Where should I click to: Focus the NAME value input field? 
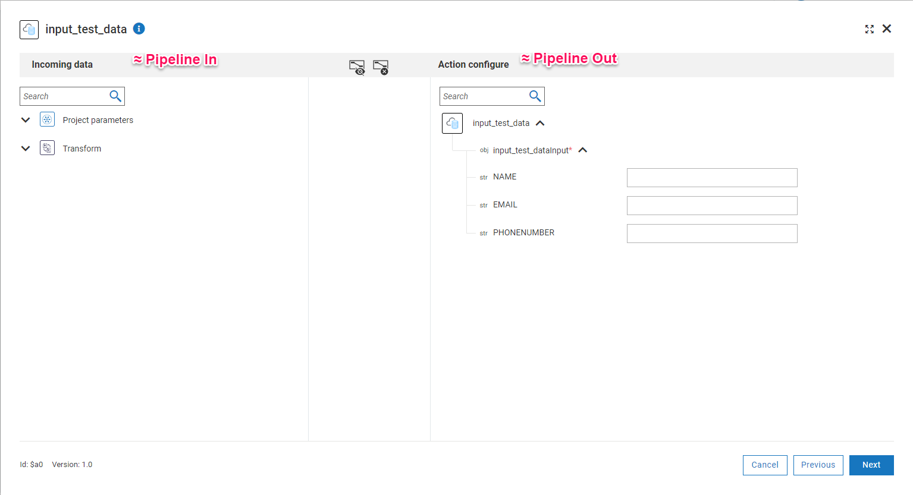coord(711,178)
